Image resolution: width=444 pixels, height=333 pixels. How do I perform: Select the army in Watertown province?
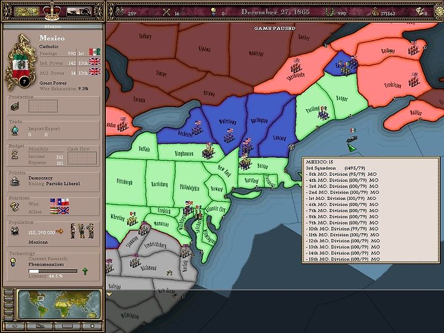pyautogui.click(x=229, y=136)
